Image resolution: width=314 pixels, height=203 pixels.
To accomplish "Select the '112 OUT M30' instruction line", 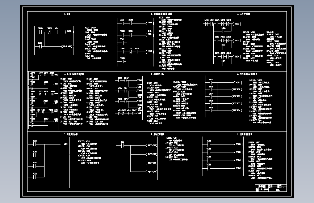I will click(x=256, y=102).
